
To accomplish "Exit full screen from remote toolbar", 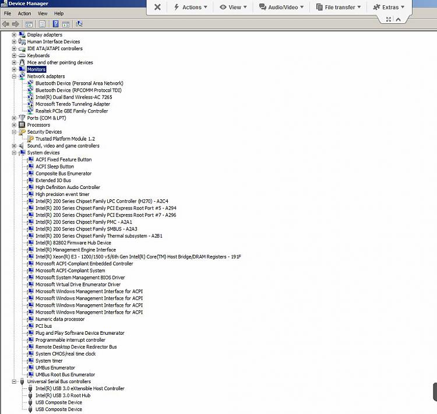I will [x=389, y=19].
